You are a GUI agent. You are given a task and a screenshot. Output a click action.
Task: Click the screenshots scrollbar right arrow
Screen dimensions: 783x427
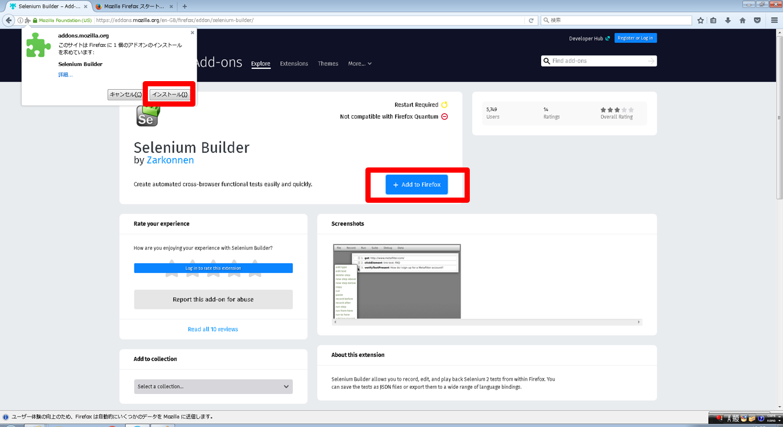(x=639, y=322)
